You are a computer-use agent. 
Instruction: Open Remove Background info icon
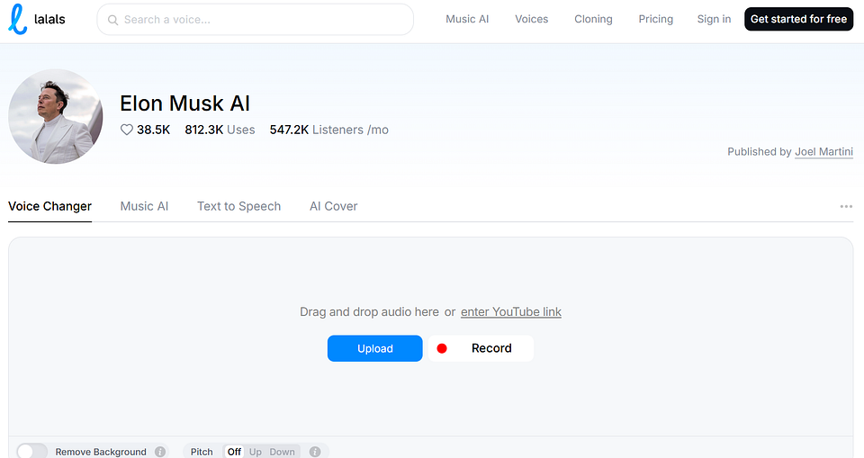(x=160, y=452)
